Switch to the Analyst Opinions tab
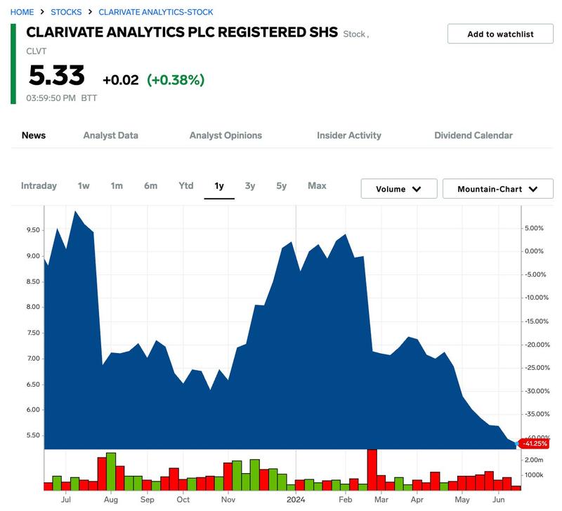 (x=226, y=135)
